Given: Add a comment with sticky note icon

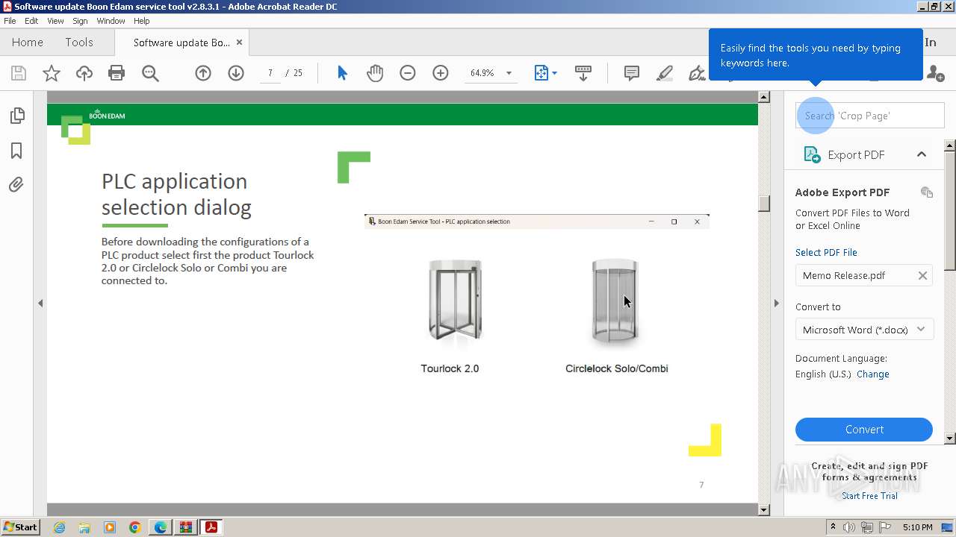Looking at the screenshot, I should point(632,73).
